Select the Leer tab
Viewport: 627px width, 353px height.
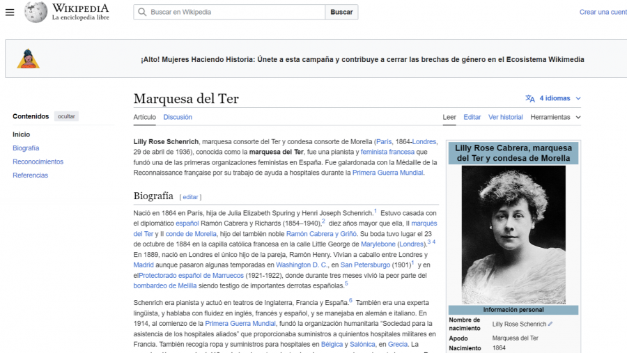pos(449,117)
